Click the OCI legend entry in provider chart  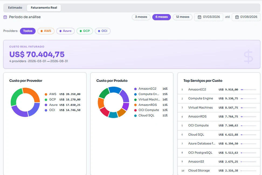point(63,110)
